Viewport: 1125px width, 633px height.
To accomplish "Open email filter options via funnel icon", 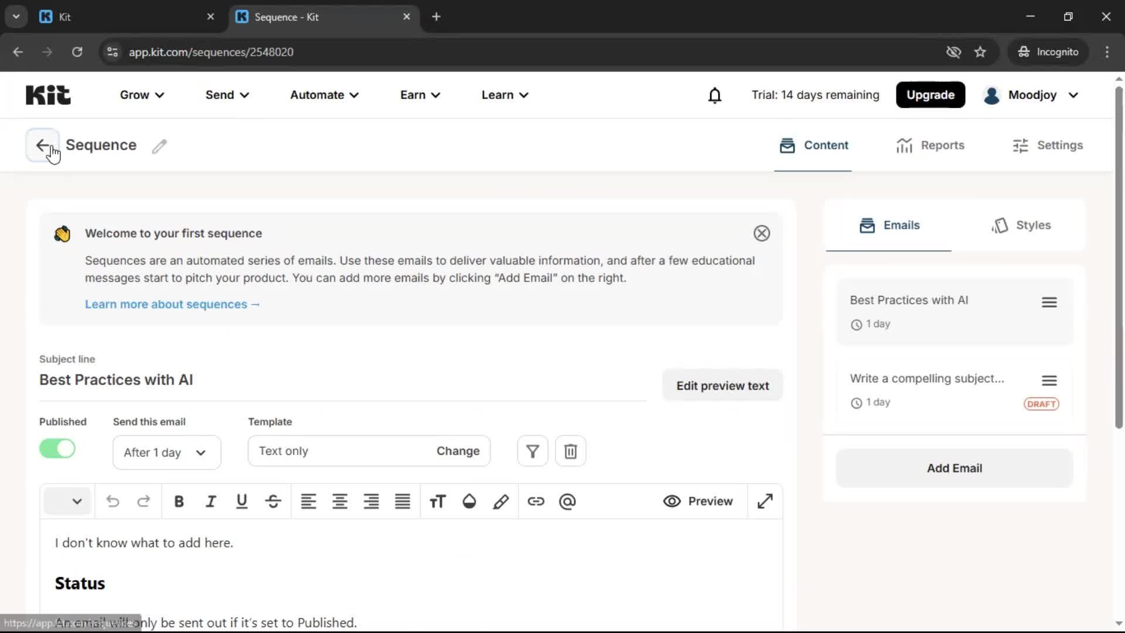I will (x=531, y=451).
